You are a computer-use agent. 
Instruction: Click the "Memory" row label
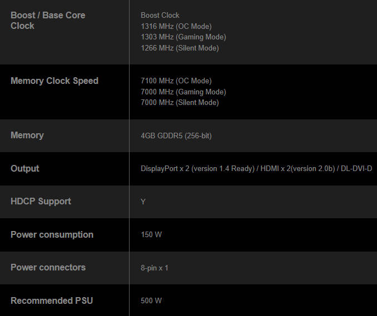pos(27,136)
